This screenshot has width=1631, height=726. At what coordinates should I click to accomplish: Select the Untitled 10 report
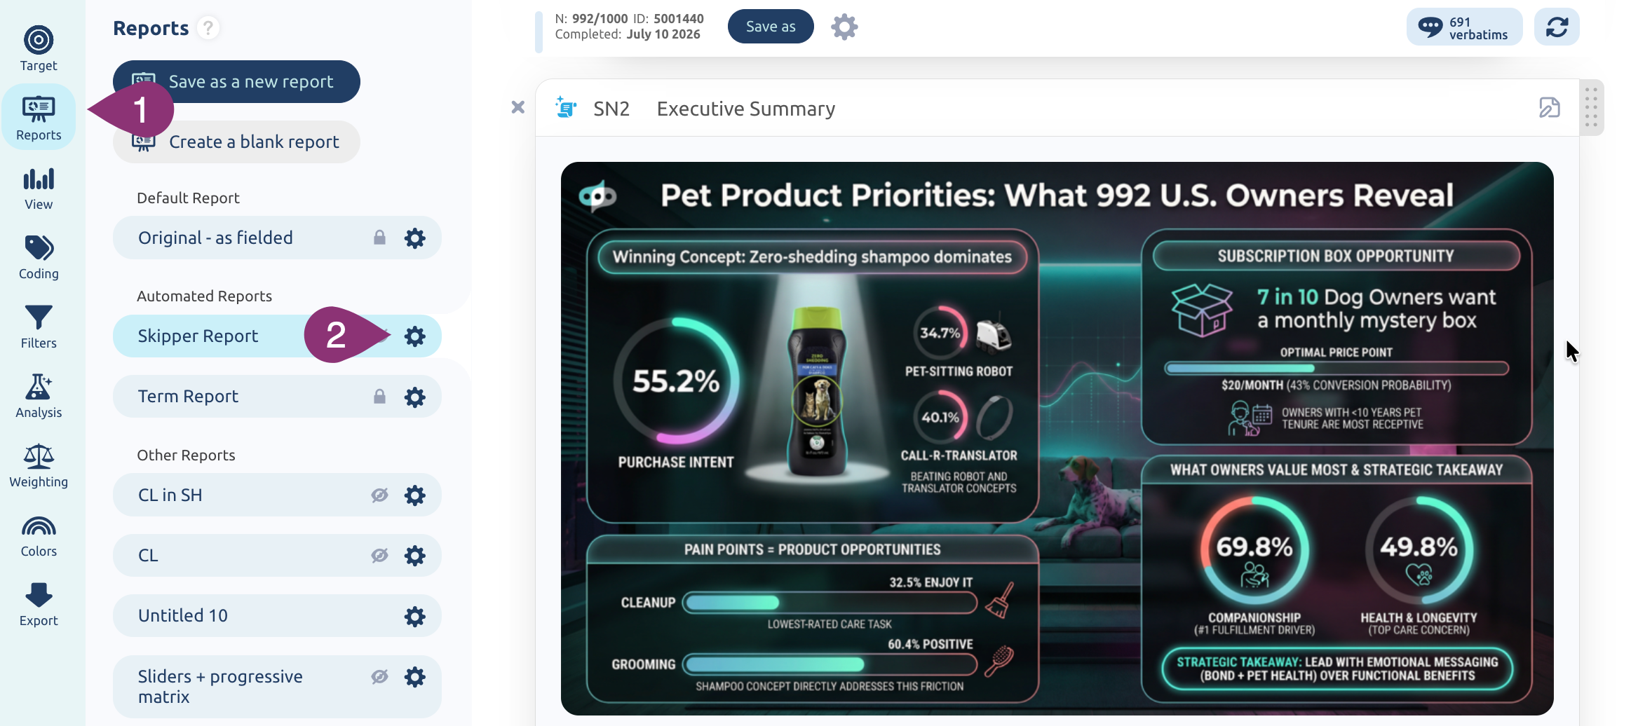[x=277, y=616]
